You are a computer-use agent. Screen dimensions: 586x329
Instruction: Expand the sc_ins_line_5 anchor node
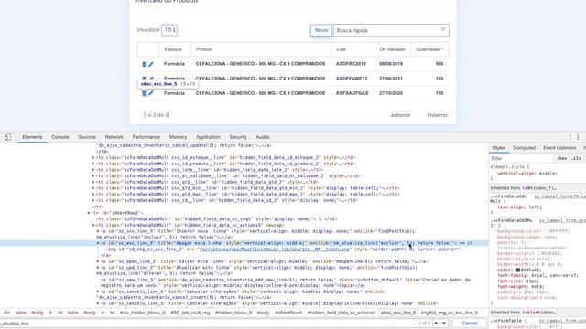98,231
